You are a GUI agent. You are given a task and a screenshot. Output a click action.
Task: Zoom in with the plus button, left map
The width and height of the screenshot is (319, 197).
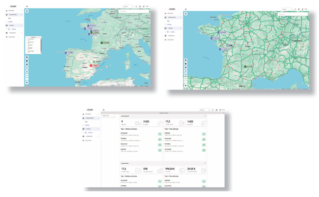tap(27, 75)
